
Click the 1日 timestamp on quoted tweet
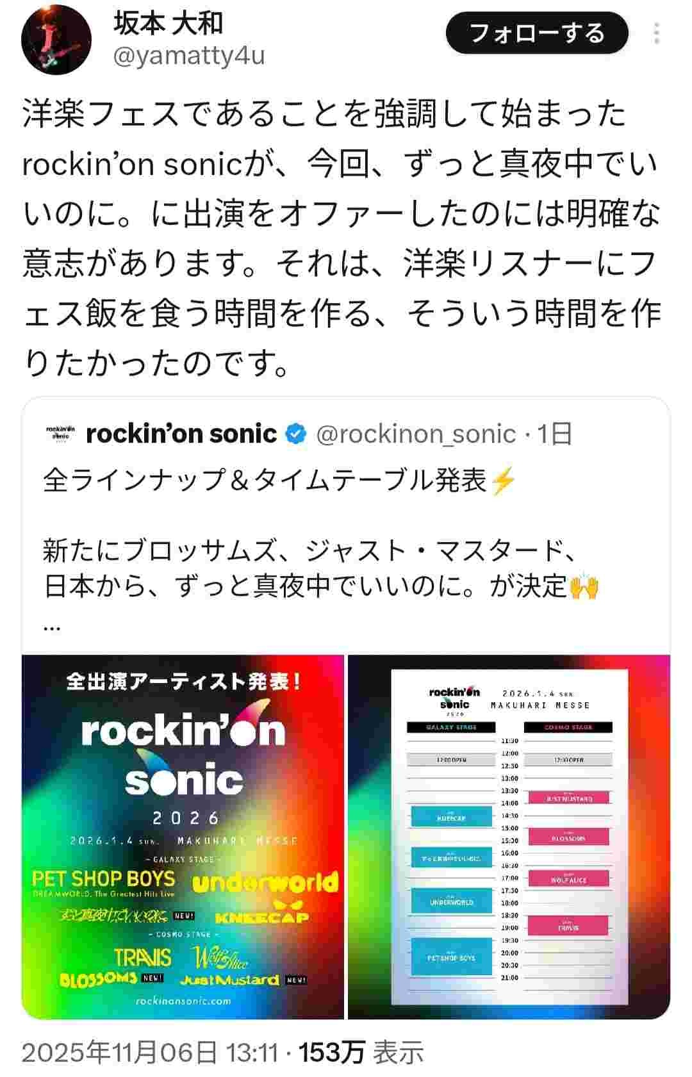554,434
